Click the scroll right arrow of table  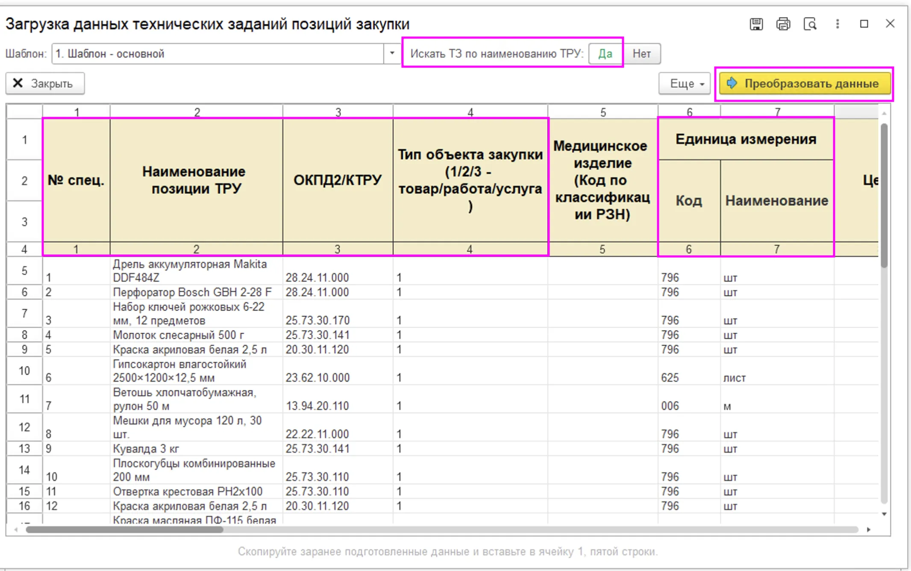(869, 530)
